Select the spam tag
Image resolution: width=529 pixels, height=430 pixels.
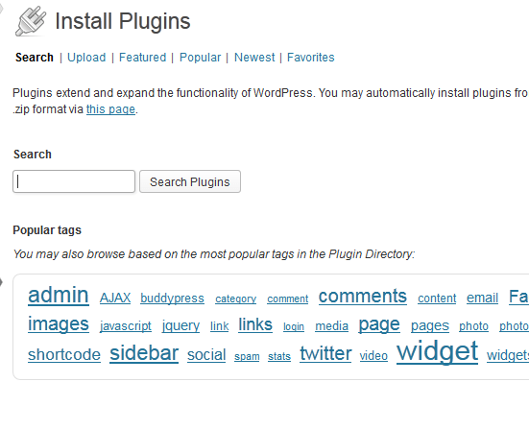247,356
